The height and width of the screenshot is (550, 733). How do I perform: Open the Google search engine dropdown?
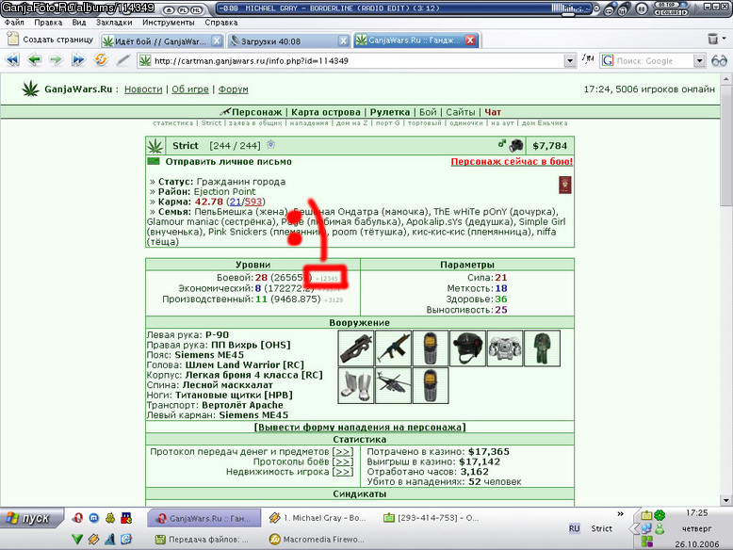click(x=699, y=61)
